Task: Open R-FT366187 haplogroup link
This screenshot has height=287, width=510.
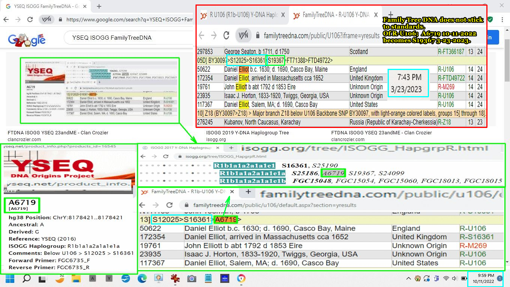Action: 451,52
